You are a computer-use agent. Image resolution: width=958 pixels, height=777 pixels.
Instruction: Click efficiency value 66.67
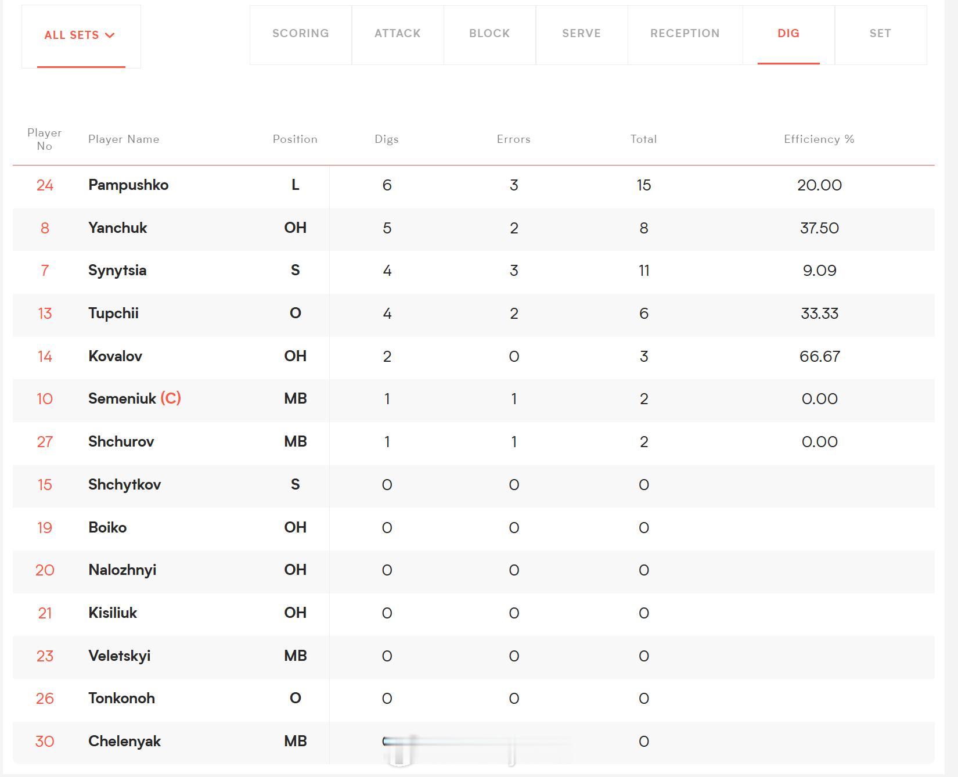coord(819,357)
